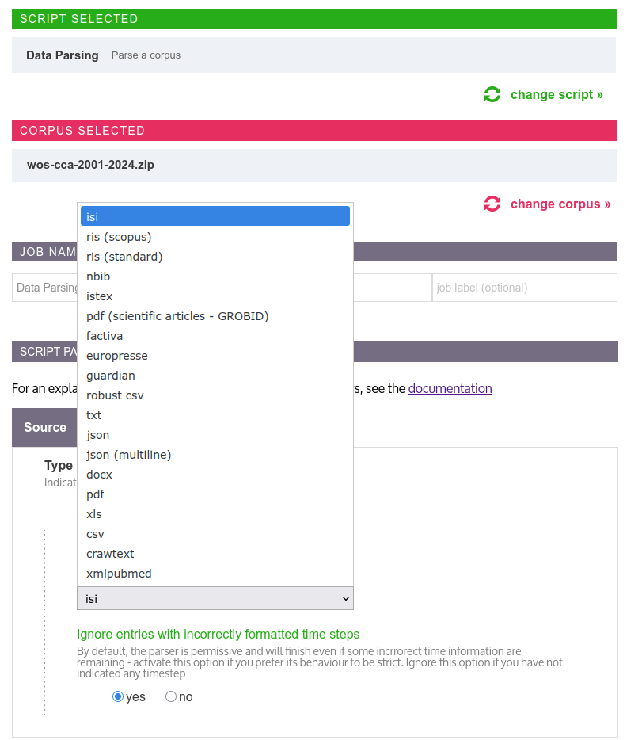Click the job label optional field

(x=524, y=288)
